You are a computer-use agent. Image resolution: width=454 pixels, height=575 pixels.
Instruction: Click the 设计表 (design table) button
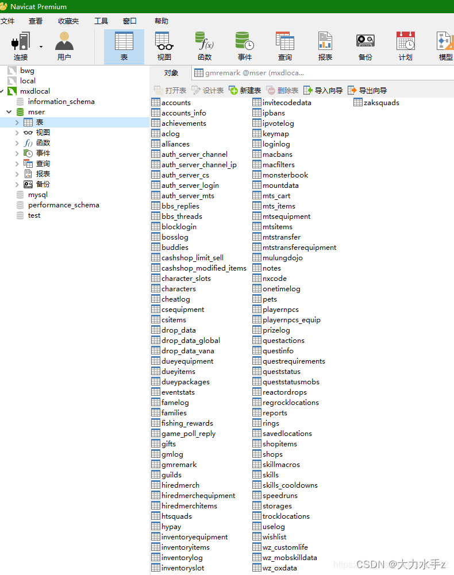pos(207,90)
